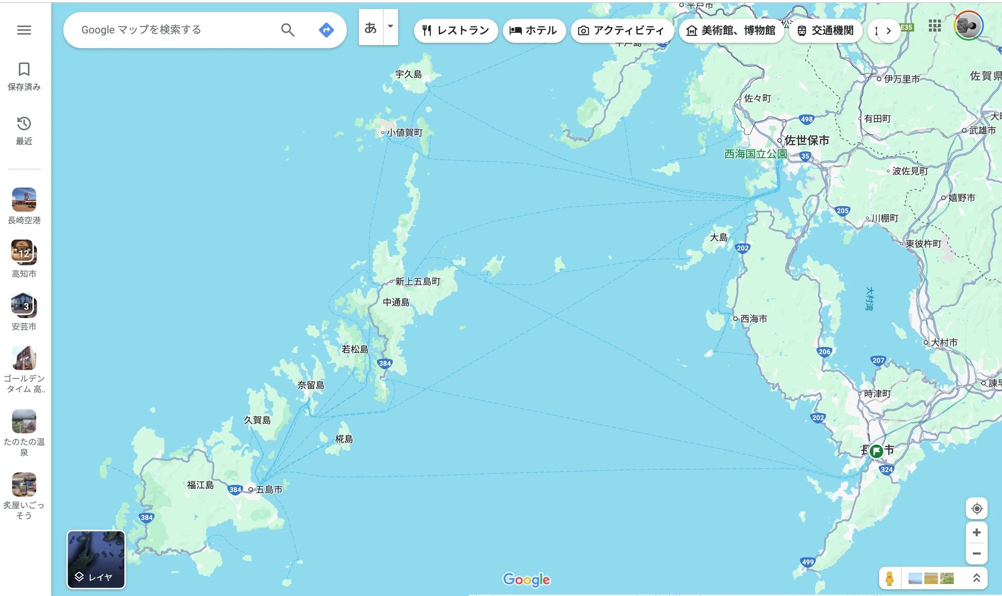
Task: Open the hamburger main menu
Action: coord(24,30)
